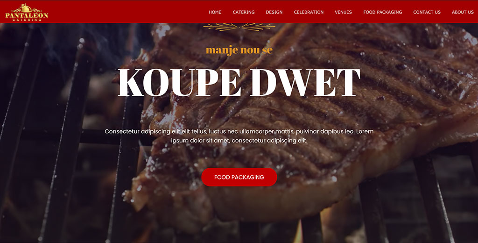Select the orange 'manje nou se' tagline
Image resolution: width=478 pixels, height=243 pixels.
coord(239,50)
